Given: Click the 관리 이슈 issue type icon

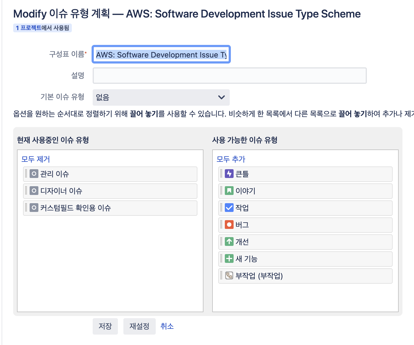Looking at the screenshot, I should 34,174.
